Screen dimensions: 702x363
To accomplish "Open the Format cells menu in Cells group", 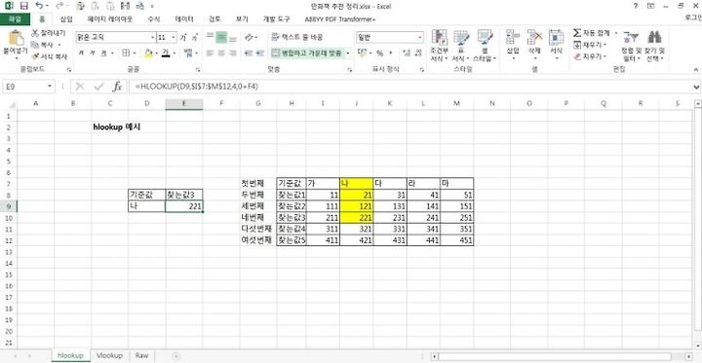I will point(556,44).
